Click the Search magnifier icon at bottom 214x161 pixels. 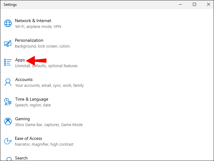pyautogui.click(x=9, y=159)
